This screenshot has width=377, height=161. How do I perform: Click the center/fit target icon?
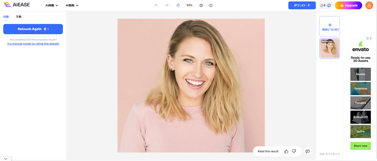201,5
